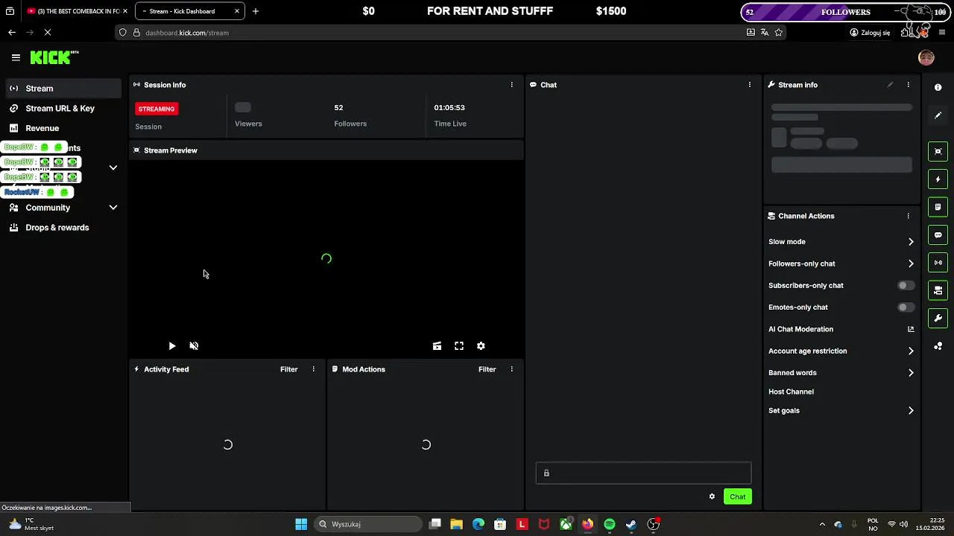Image resolution: width=954 pixels, height=536 pixels.
Task: Send message with green Chat button
Action: [737, 497]
